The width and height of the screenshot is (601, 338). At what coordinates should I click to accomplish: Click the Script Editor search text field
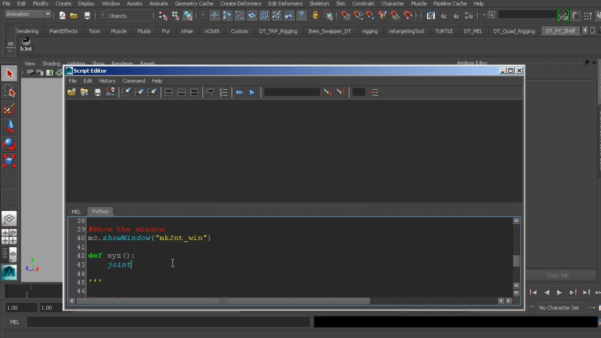[x=291, y=92]
